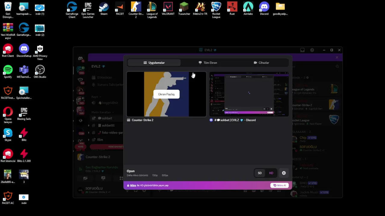385x216 pixels.
Task: Open stream settings gear in share dialog
Action: (x=284, y=173)
